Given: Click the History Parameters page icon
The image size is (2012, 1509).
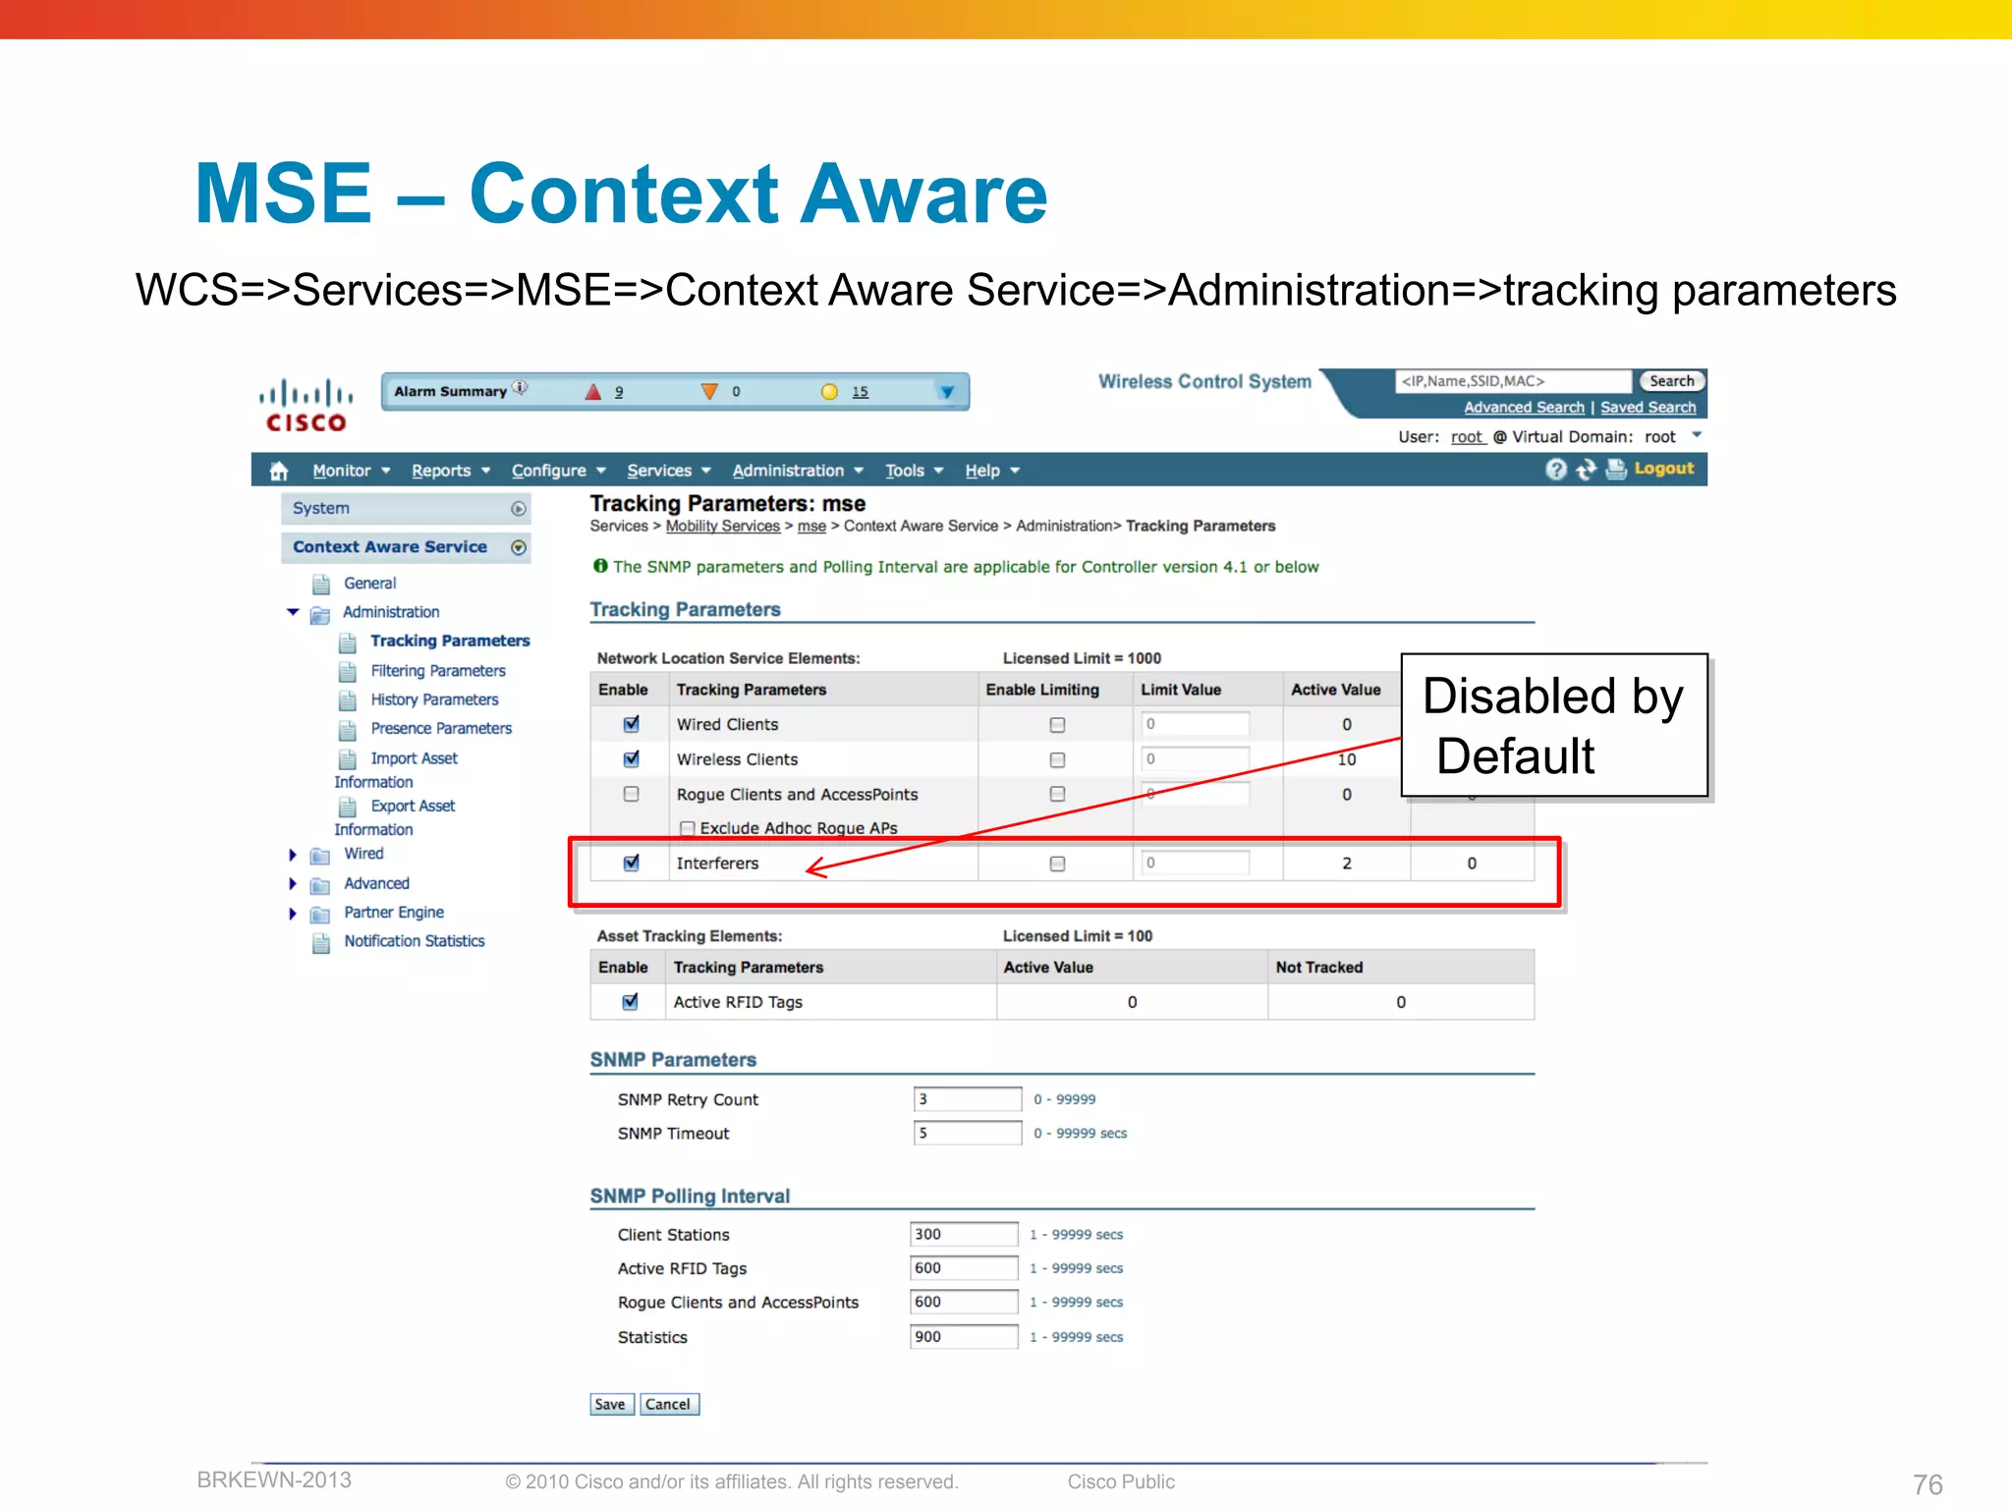Looking at the screenshot, I should point(348,701).
